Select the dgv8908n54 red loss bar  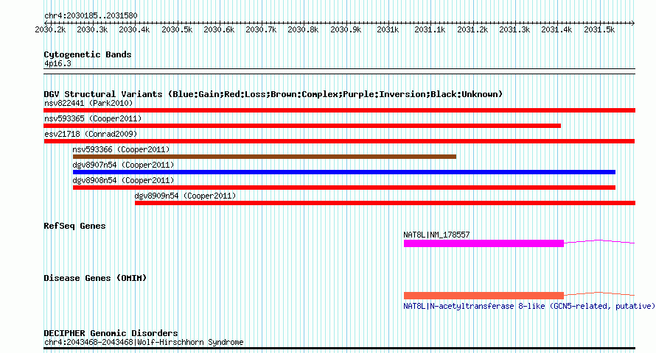344,188
